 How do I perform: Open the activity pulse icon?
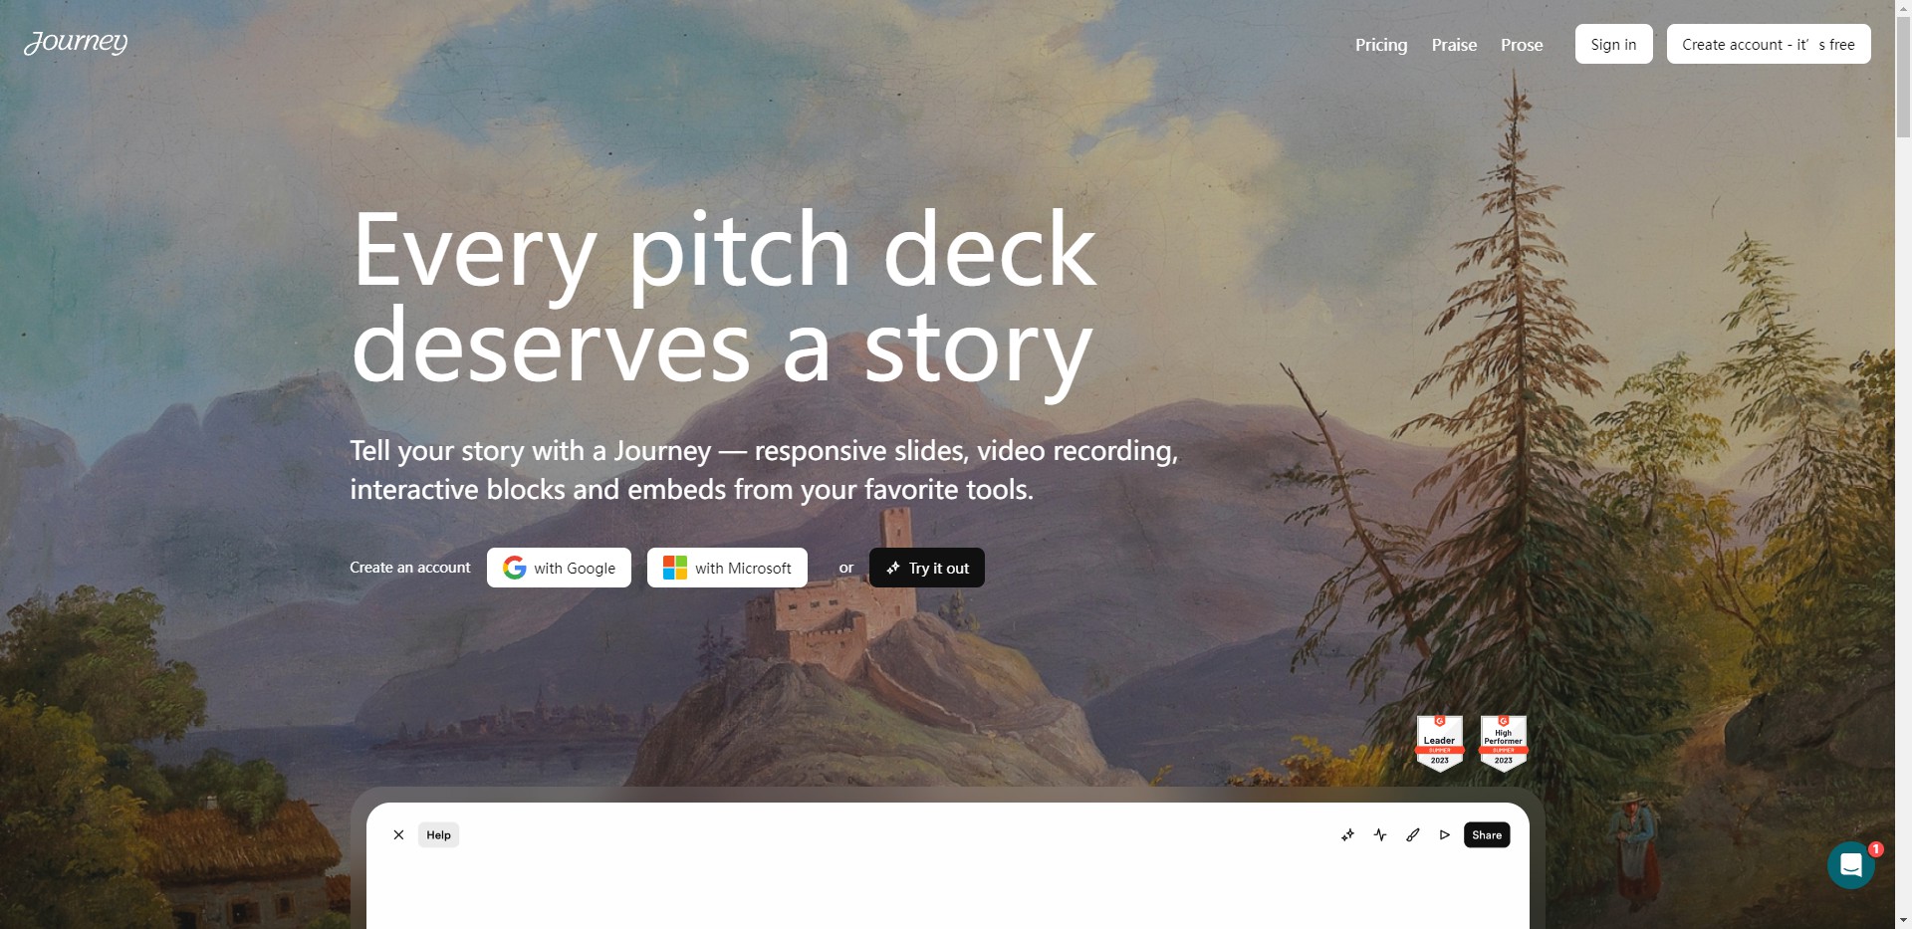[1380, 835]
